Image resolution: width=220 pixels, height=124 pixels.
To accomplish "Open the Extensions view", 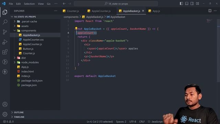I will [x=5, y=52].
